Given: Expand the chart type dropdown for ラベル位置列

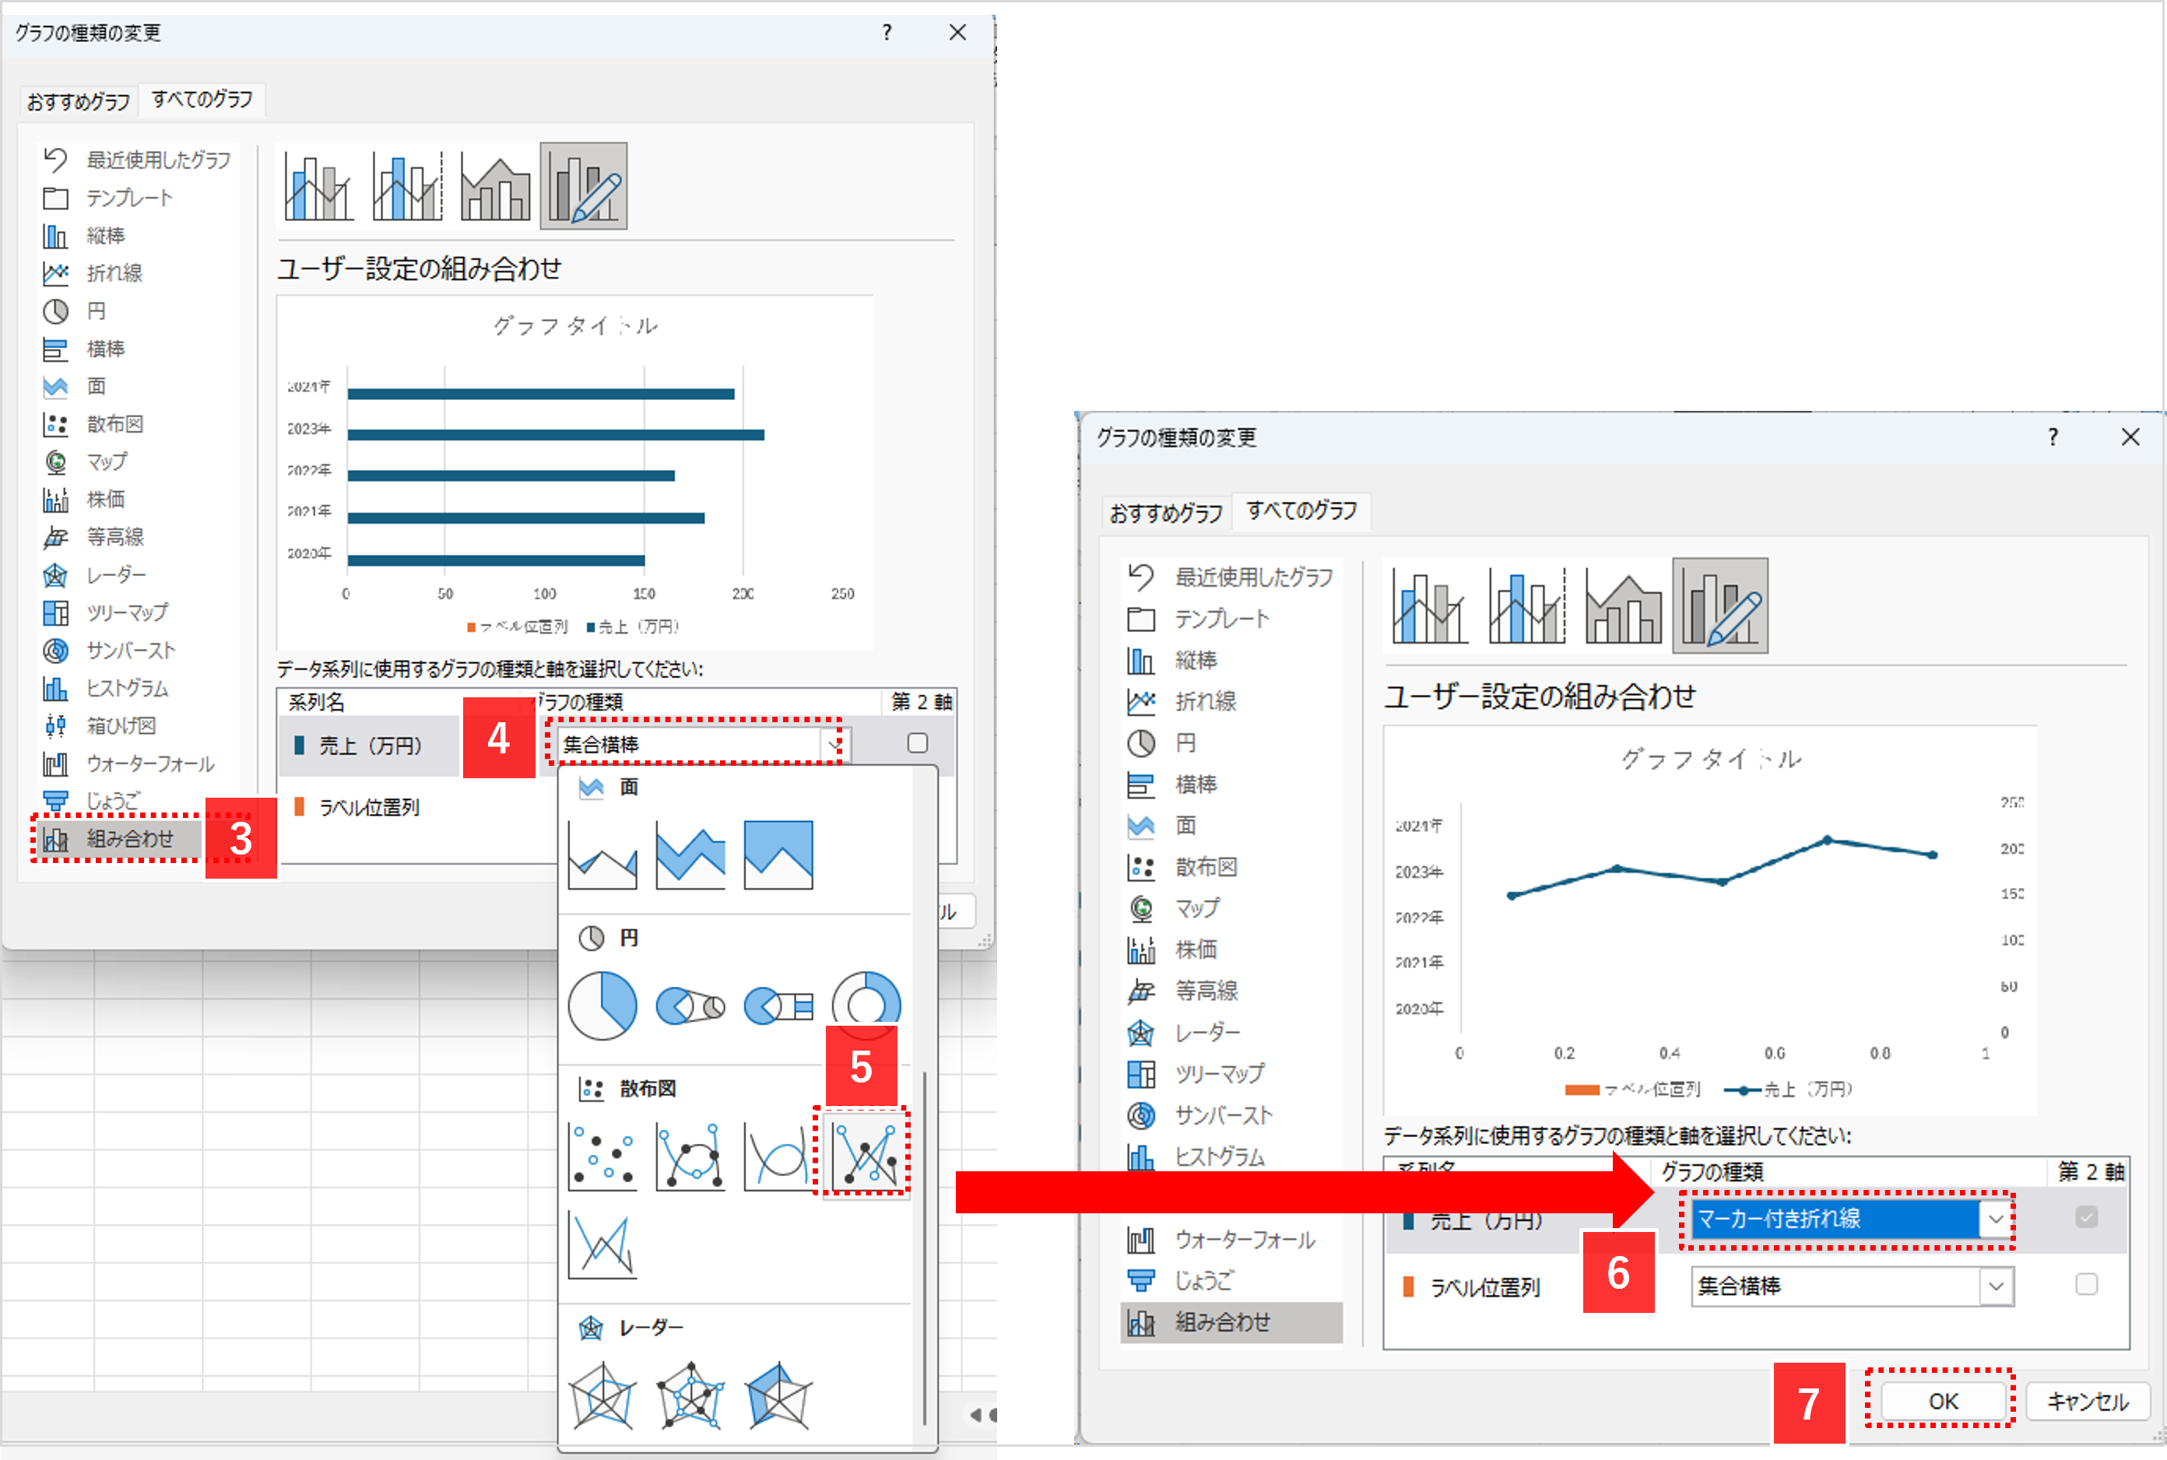Looking at the screenshot, I should (1996, 1286).
